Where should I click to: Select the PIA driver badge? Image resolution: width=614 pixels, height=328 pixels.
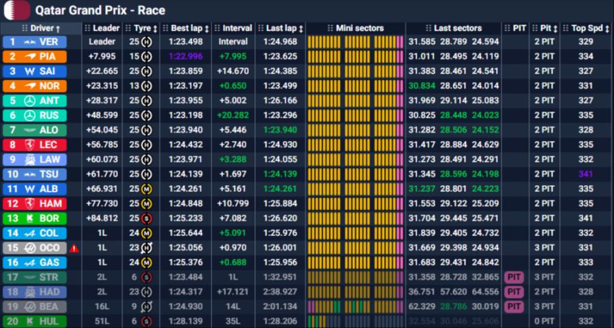pos(35,56)
